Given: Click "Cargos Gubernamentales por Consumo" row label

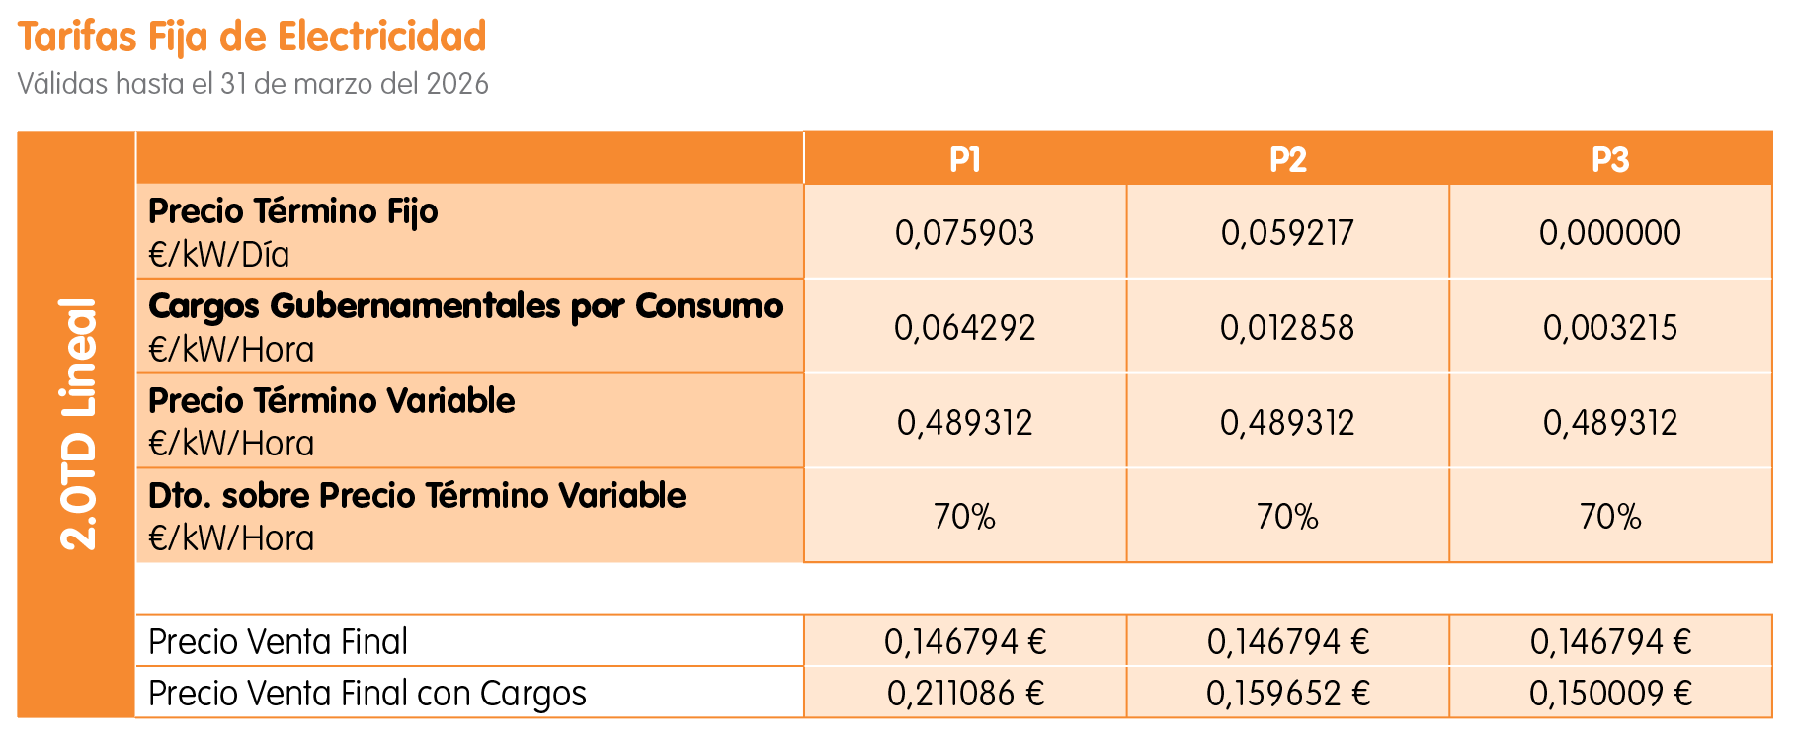Looking at the screenshot, I should 465,306.
